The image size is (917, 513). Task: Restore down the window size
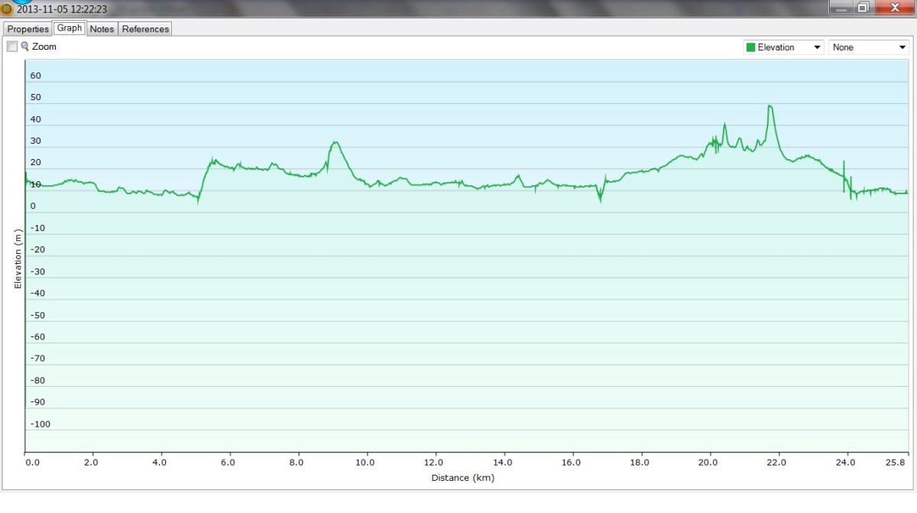coord(863,8)
